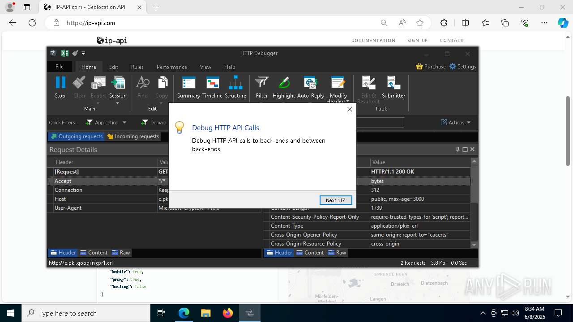Image resolution: width=573 pixels, height=322 pixels.
Task: Open the Help ribbon tab
Action: pyautogui.click(x=230, y=67)
